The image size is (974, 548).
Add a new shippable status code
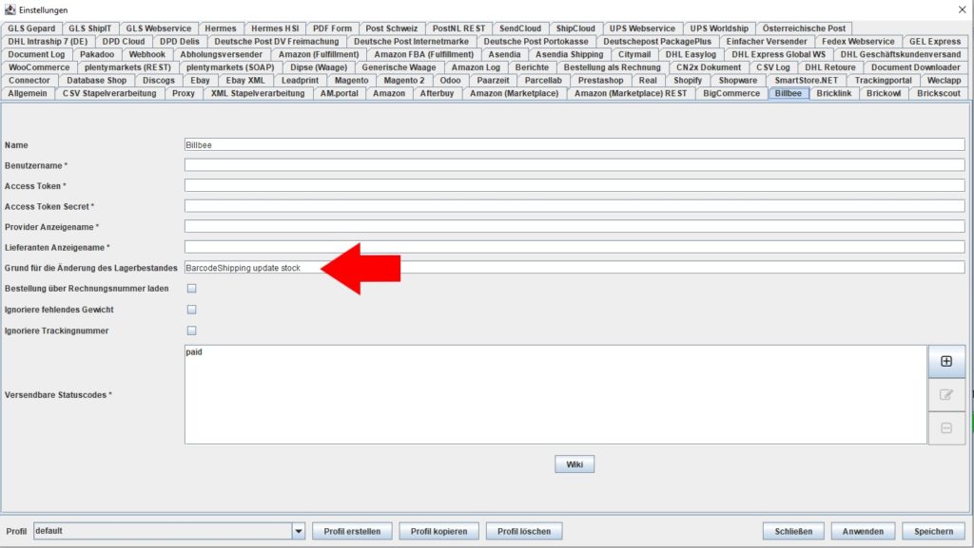pos(946,362)
